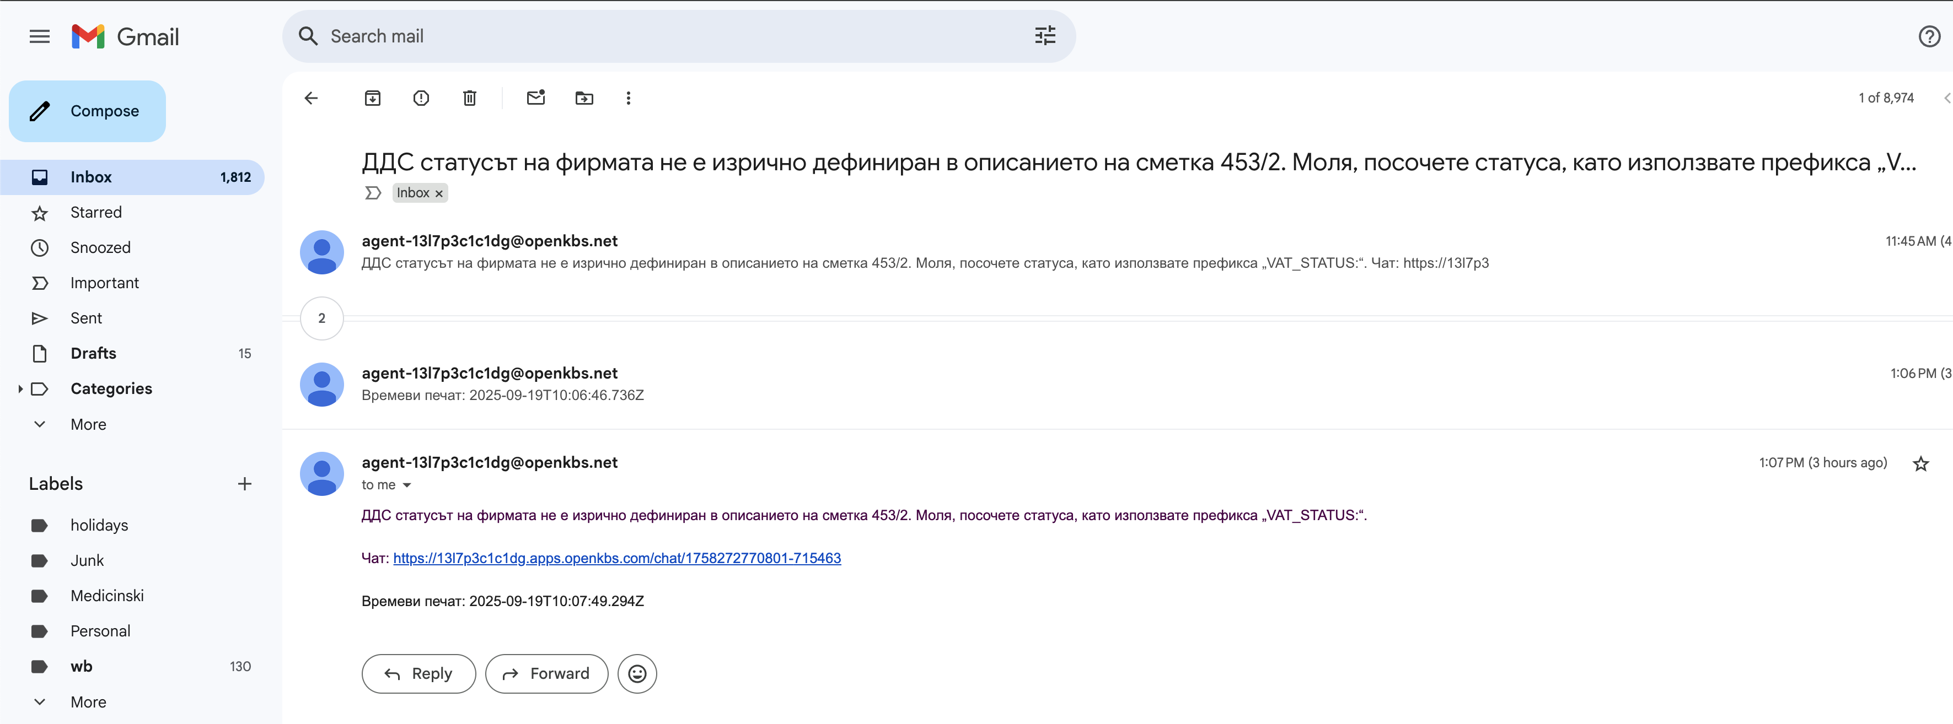Expand the Categories folder tree
This screenshot has width=1953, height=724.
coord(20,388)
